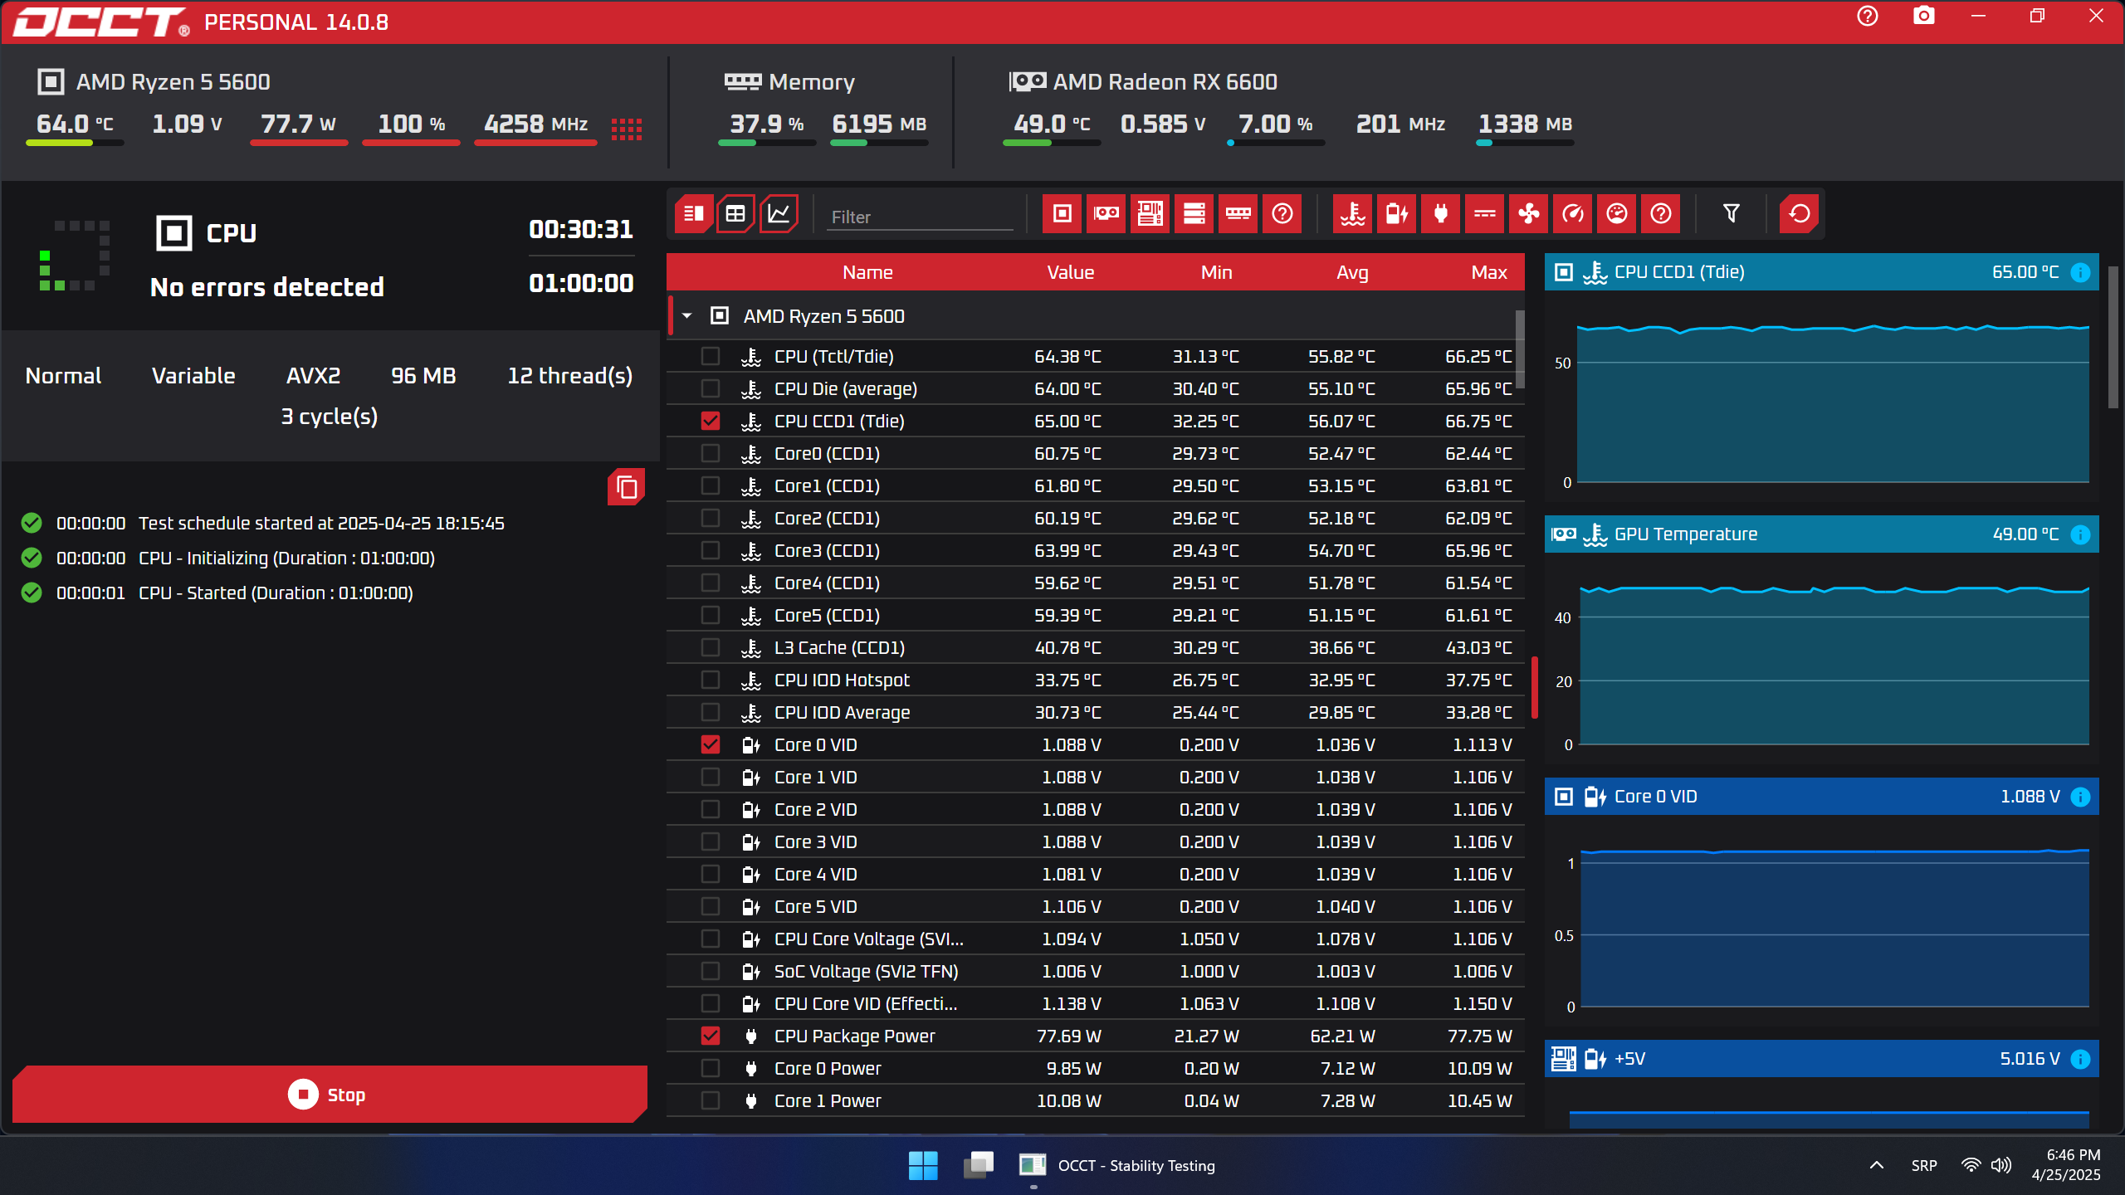Click the graph panel vertical scrollbar
This screenshot has width=2125, height=1195.
(x=2113, y=337)
